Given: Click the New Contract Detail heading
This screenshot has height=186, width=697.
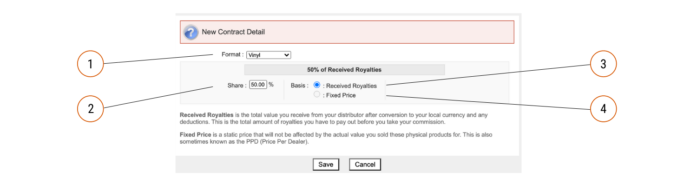Looking at the screenshot, I should tap(233, 32).
